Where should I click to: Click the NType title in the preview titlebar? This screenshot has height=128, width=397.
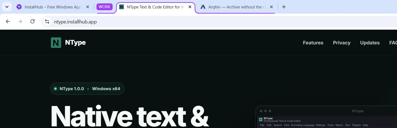point(358,111)
